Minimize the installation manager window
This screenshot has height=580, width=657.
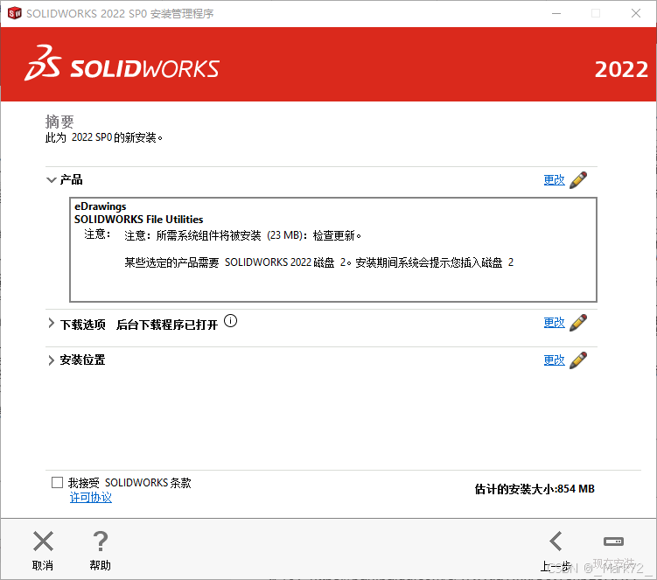(x=556, y=13)
